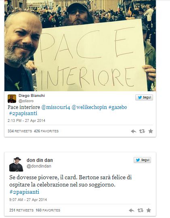This screenshot has width=170, height=218.
Task: Favorite Diego Bianchi's tweet with star
Action: (x=151, y=131)
